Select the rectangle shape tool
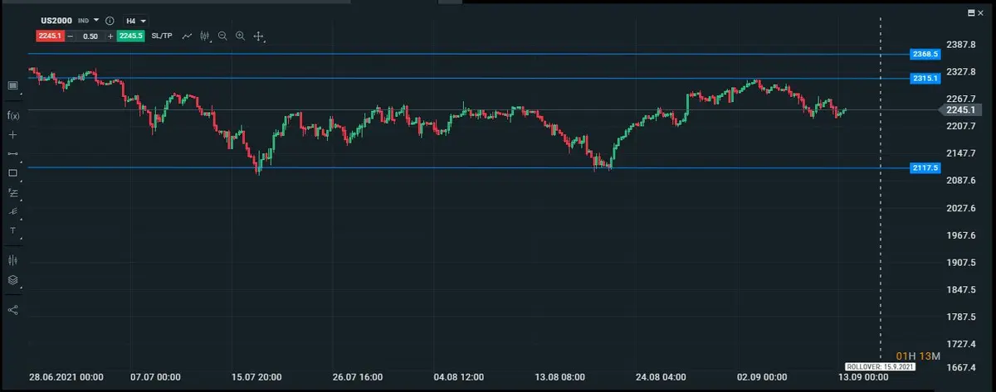Viewport: 996px width, 392px height. pos(12,173)
